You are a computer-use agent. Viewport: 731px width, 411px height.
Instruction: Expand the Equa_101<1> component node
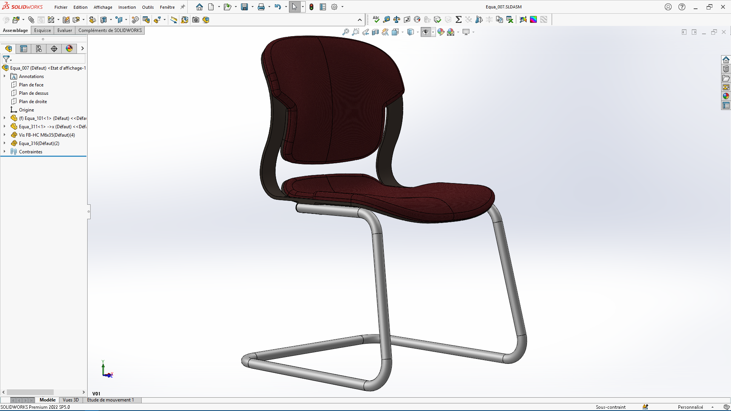(x=5, y=118)
